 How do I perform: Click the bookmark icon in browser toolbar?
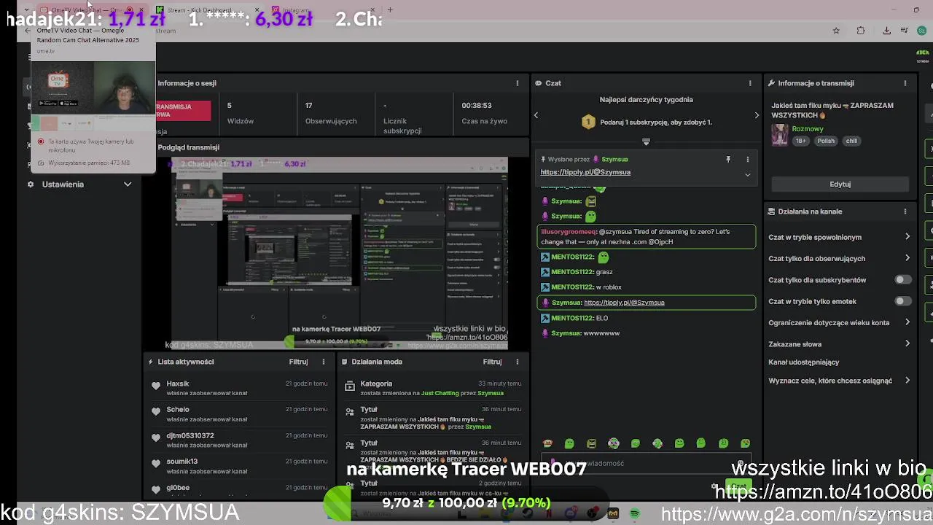836,31
